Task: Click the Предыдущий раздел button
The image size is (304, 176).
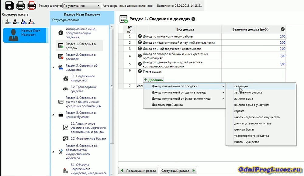Action: pyautogui.click(x=138, y=171)
